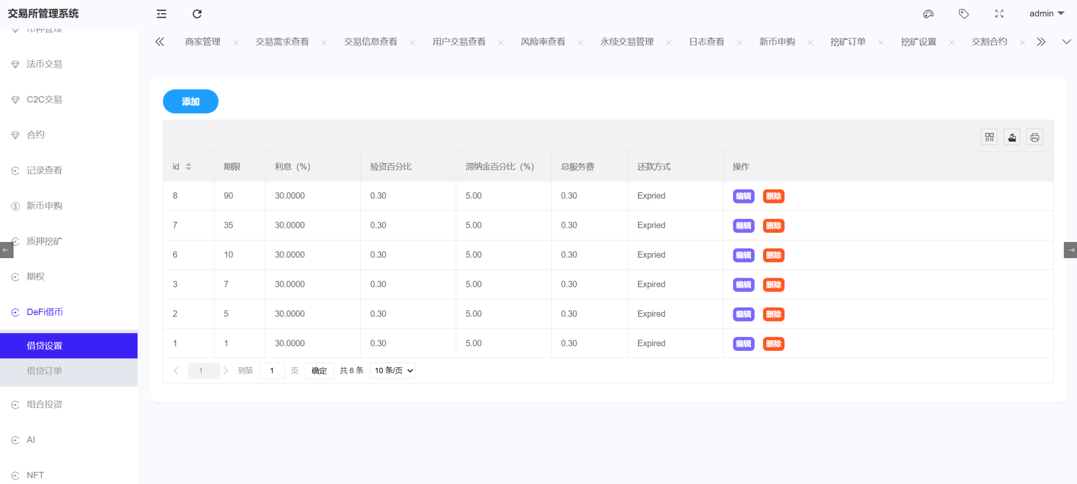Click the page number input field

[x=272, y=370]
